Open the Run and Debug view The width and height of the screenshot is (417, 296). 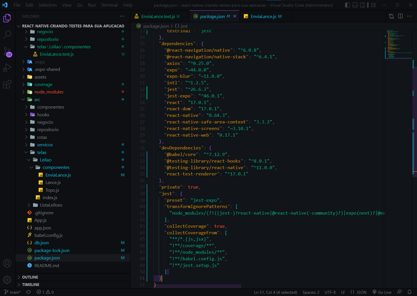[7, 68]
